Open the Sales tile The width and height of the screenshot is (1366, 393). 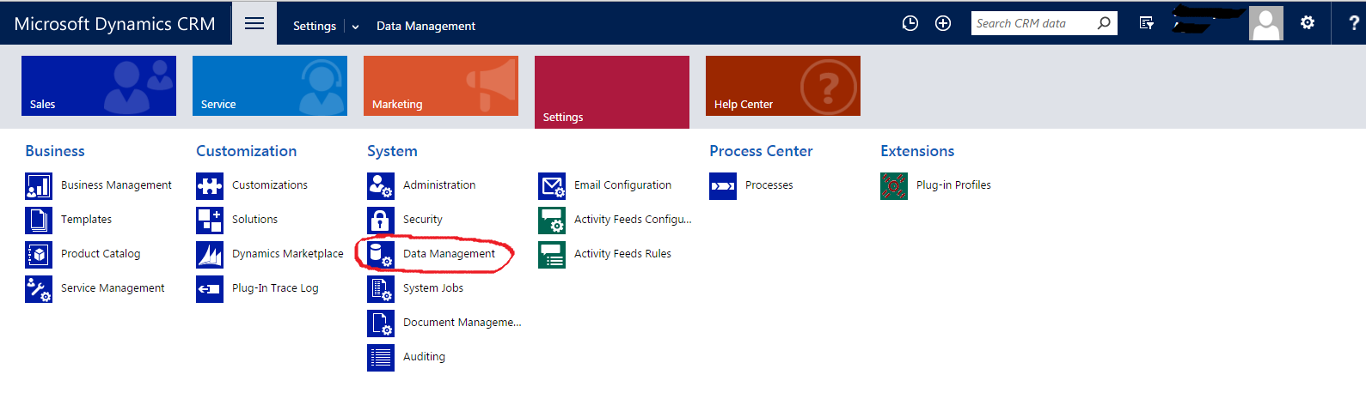click(99, 86)
